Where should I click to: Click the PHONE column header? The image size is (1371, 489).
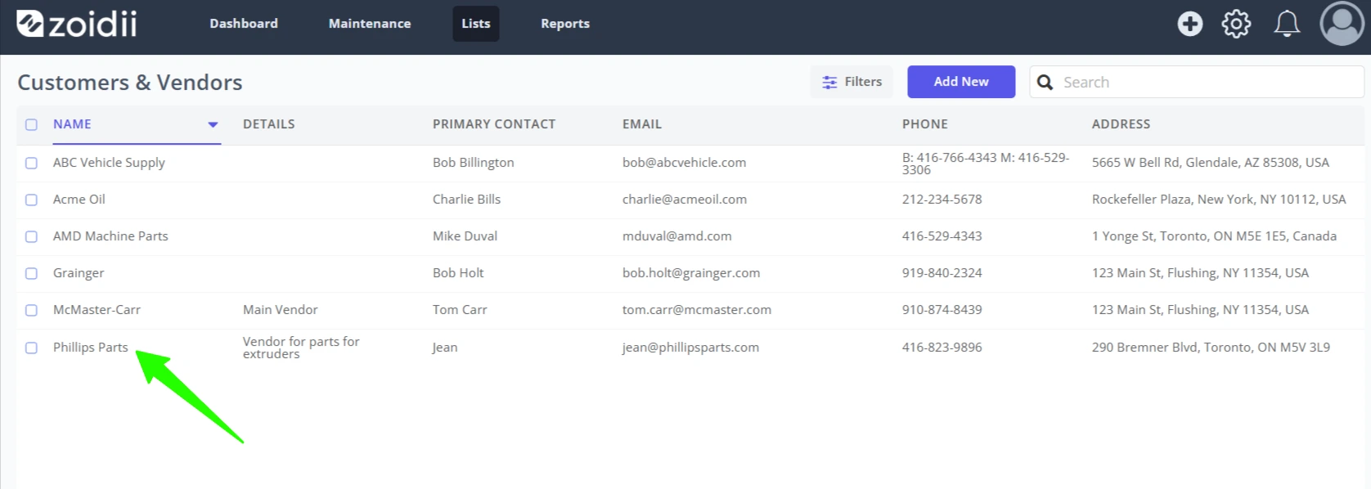coord(925,124)
